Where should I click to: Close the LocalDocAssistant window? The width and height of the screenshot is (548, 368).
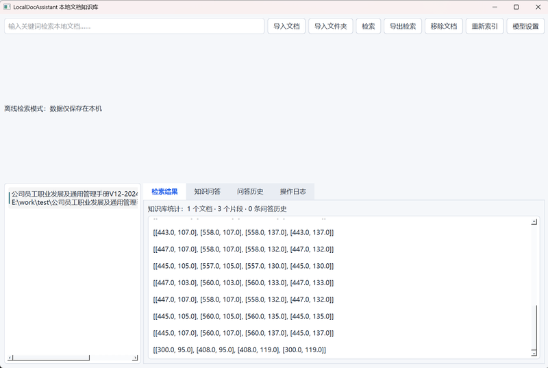click(538, 7)
